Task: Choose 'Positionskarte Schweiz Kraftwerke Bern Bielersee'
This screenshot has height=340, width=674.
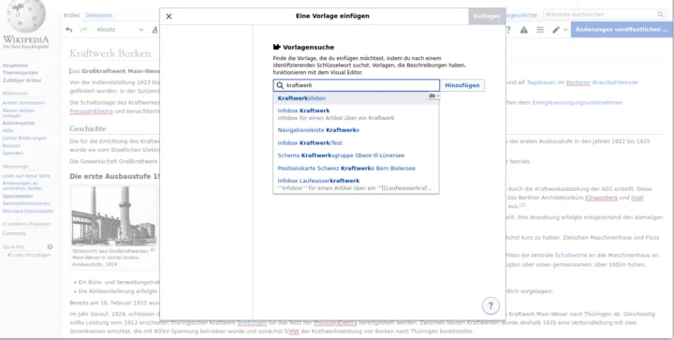Action: tap(356, 168)
